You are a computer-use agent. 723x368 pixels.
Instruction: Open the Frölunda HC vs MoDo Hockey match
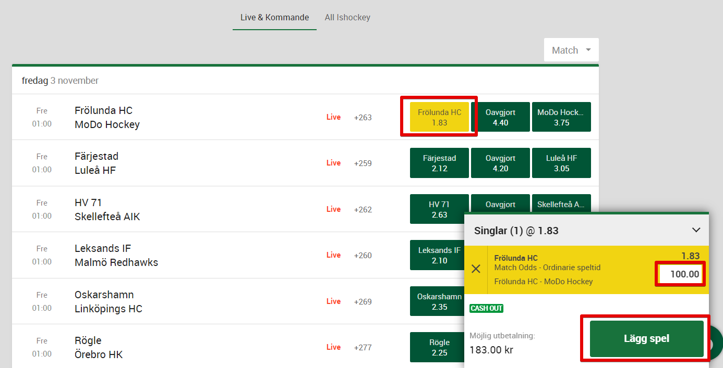107,117
